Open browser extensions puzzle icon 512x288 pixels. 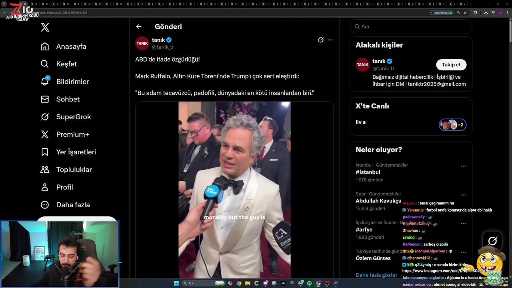[x=475, y=13]
